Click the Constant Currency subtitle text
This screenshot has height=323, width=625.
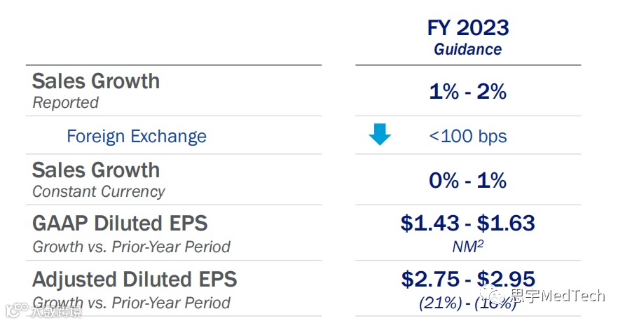pos(99,192)
